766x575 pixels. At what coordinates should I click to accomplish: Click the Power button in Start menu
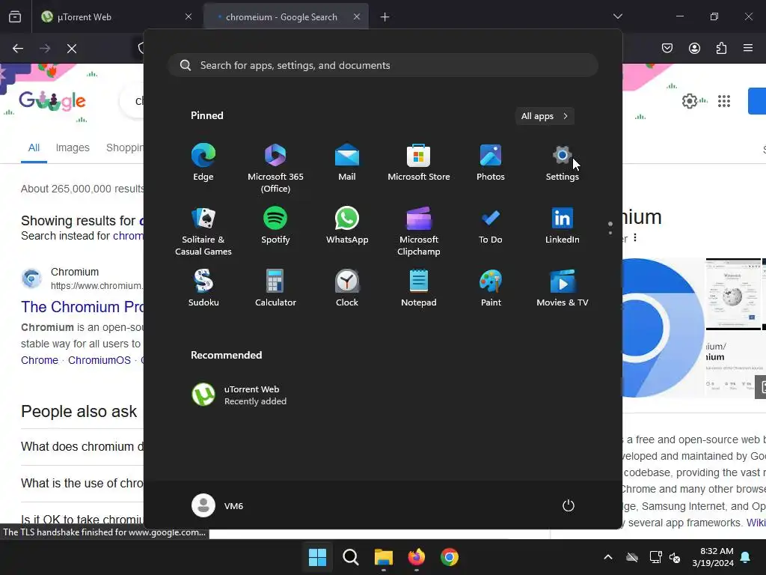[569, 505]
